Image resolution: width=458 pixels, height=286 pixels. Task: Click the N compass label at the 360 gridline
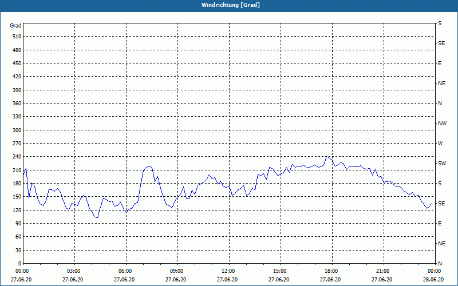440,104
